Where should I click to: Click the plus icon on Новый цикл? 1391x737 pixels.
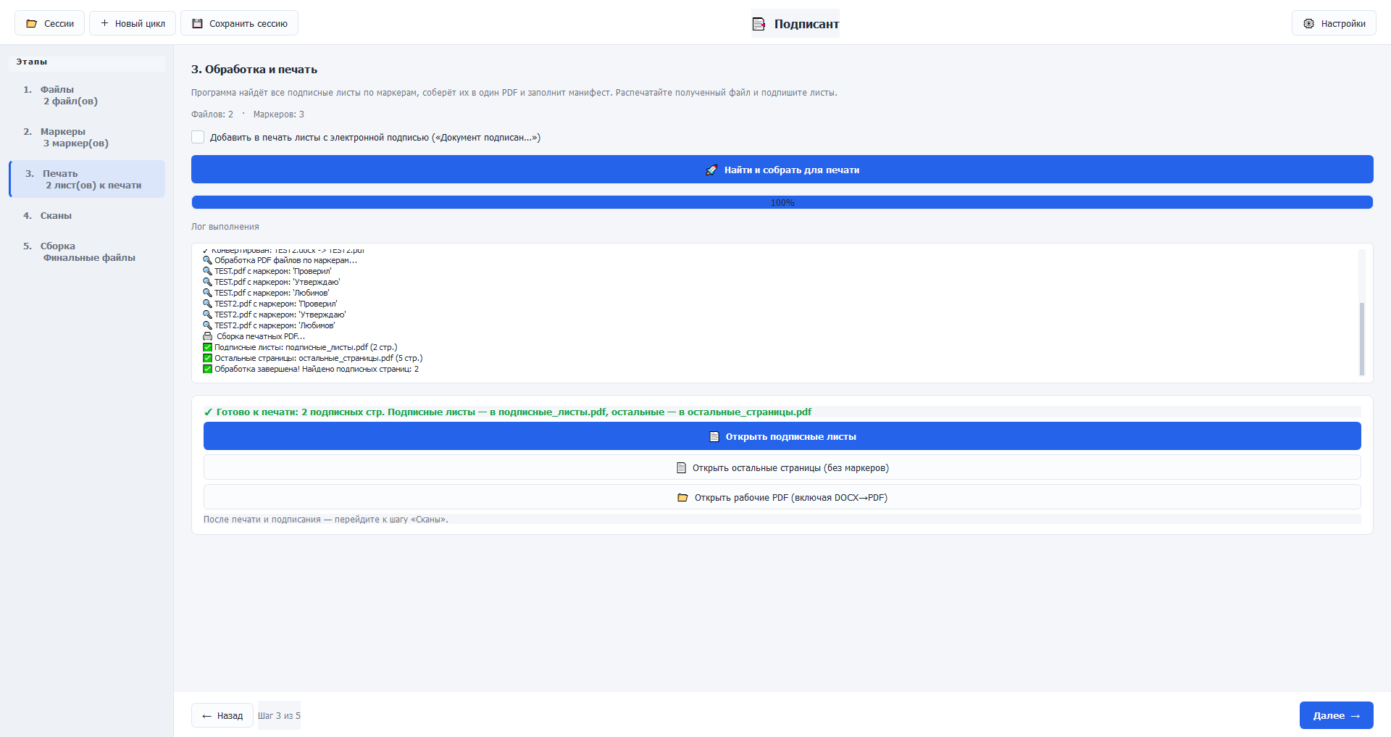[104, 23]
